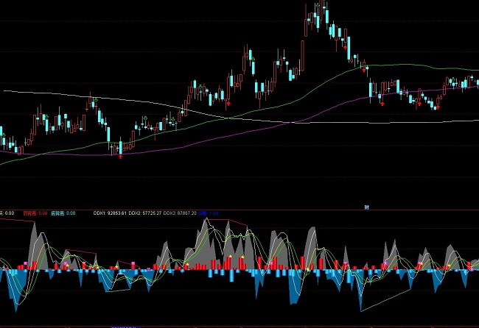
Task: Click the small "财" marker above the indicator panel
Action: click(366, 207)
